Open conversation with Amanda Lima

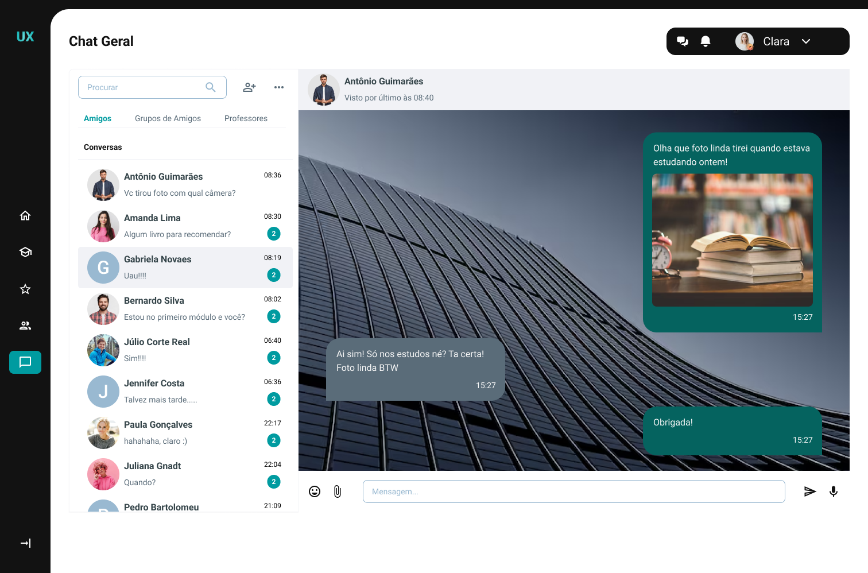pos(185,226)
